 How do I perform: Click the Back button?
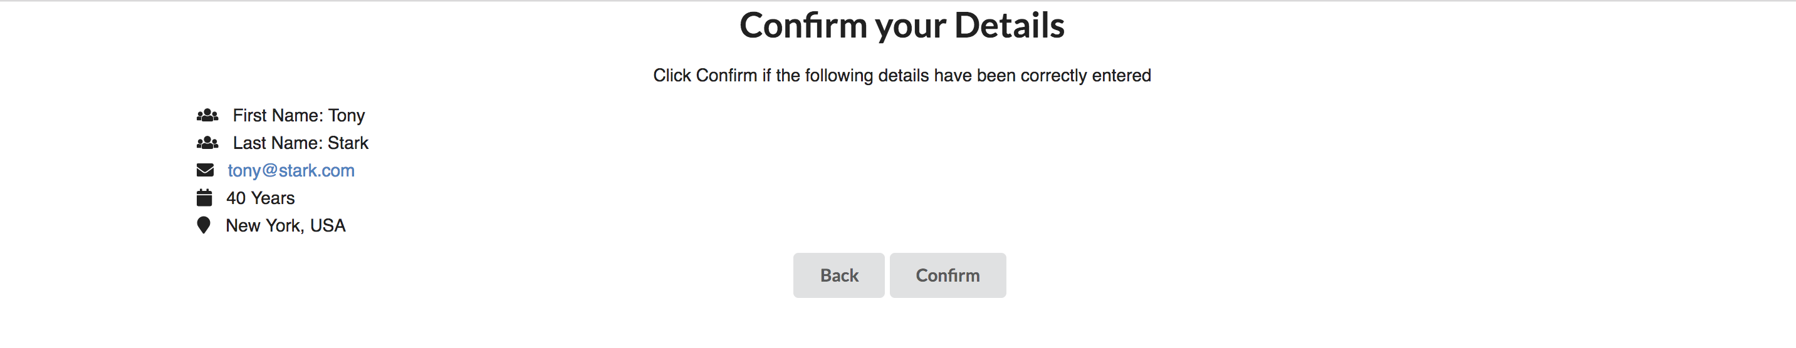pyautogui.click(x=838, y=275)
